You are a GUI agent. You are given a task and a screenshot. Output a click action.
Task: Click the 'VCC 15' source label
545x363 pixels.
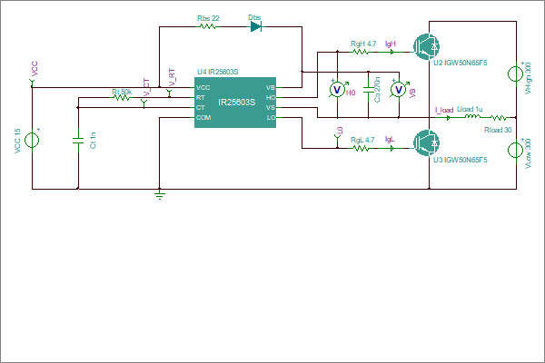coord(17,141)
